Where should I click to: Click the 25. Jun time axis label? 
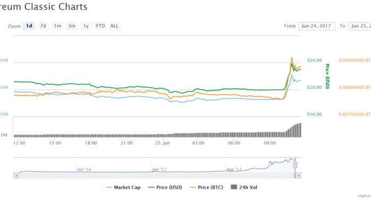[x=163, y=143]
